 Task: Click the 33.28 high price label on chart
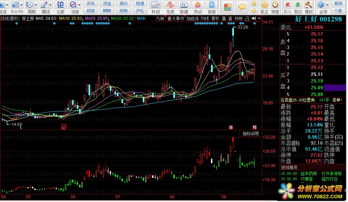pyautogui.click(x=243, y=27)
